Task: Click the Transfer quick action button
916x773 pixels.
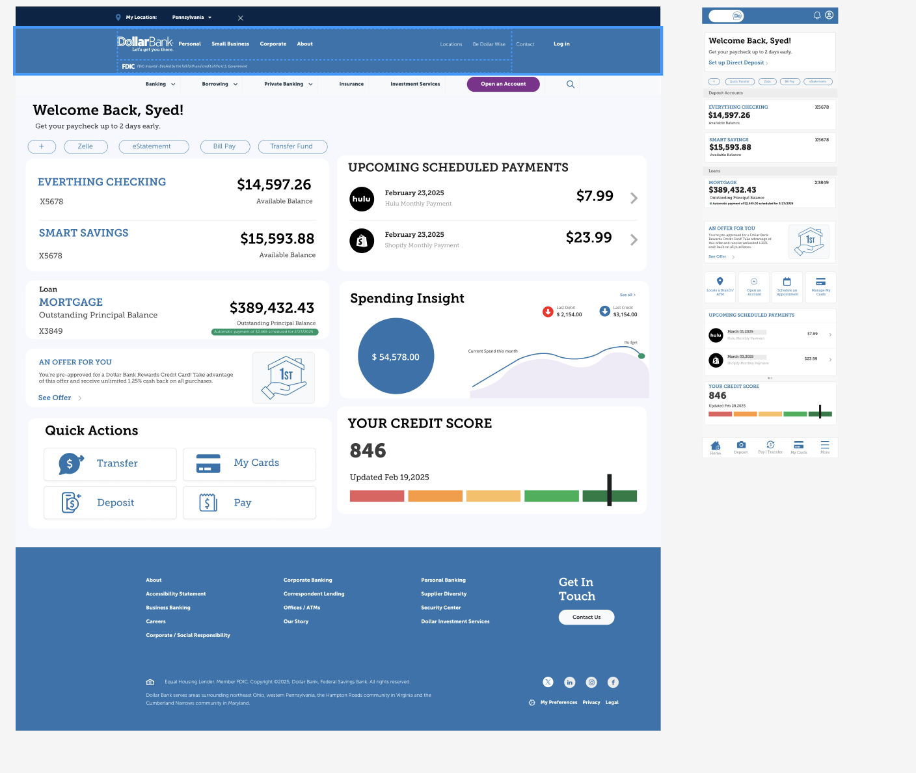Action: tap(110, 464)
